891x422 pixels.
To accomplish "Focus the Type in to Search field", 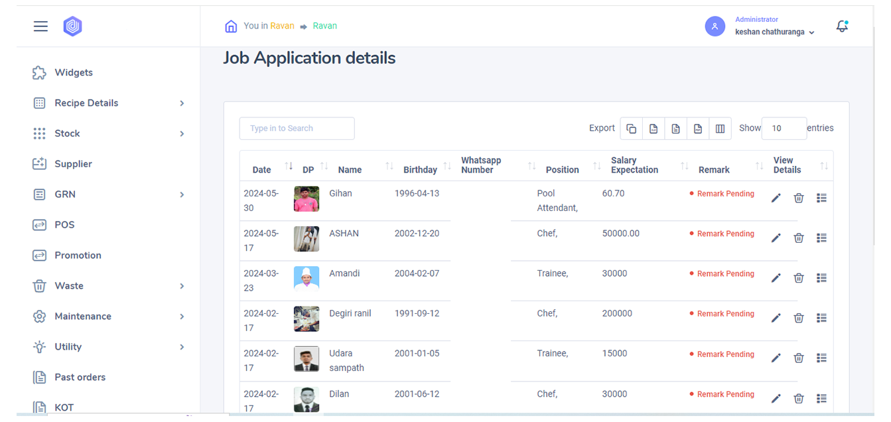I will coord(297,129).
